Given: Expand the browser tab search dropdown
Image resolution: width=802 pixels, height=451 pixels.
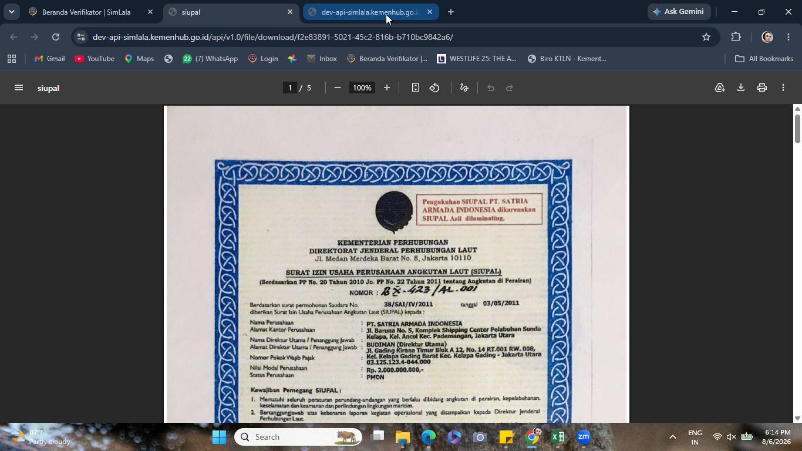Looking at the screenshot, I should pyautogui.click(x=11, y=12).
